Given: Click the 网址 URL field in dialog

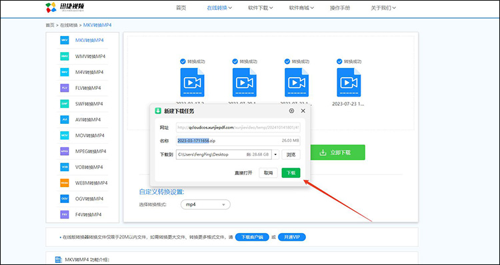Looking at the screenshot, I should [x=238, y=128].
